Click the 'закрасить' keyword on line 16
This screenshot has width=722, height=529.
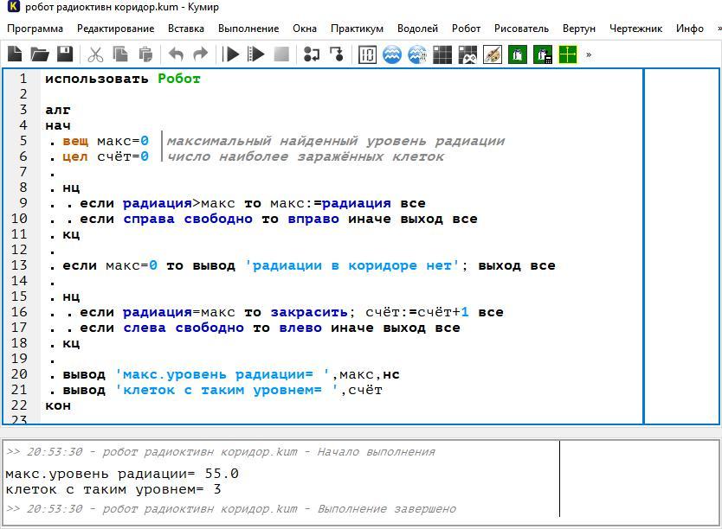pyautogui.click(x=309, y=312)
